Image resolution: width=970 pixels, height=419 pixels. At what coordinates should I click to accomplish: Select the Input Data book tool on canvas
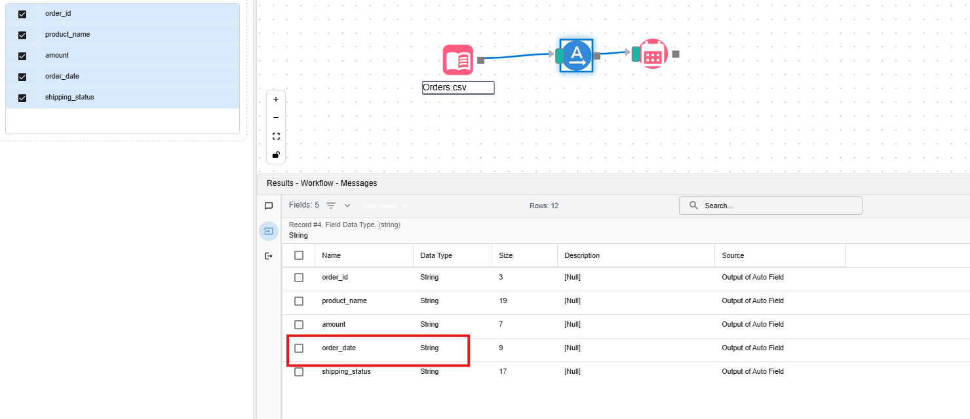(457, 60)
